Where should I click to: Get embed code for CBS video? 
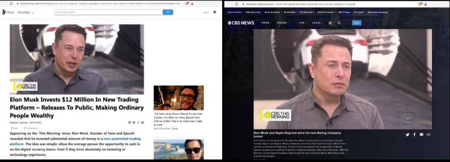click(428, 134)
